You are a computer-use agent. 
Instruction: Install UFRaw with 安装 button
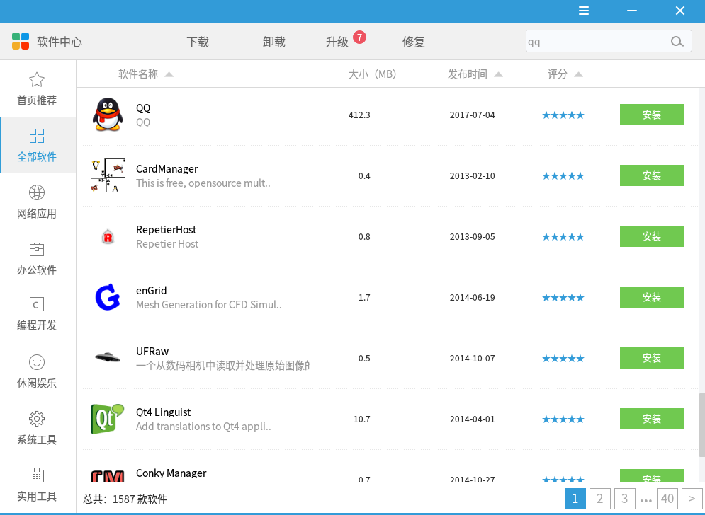pos(651,358)
